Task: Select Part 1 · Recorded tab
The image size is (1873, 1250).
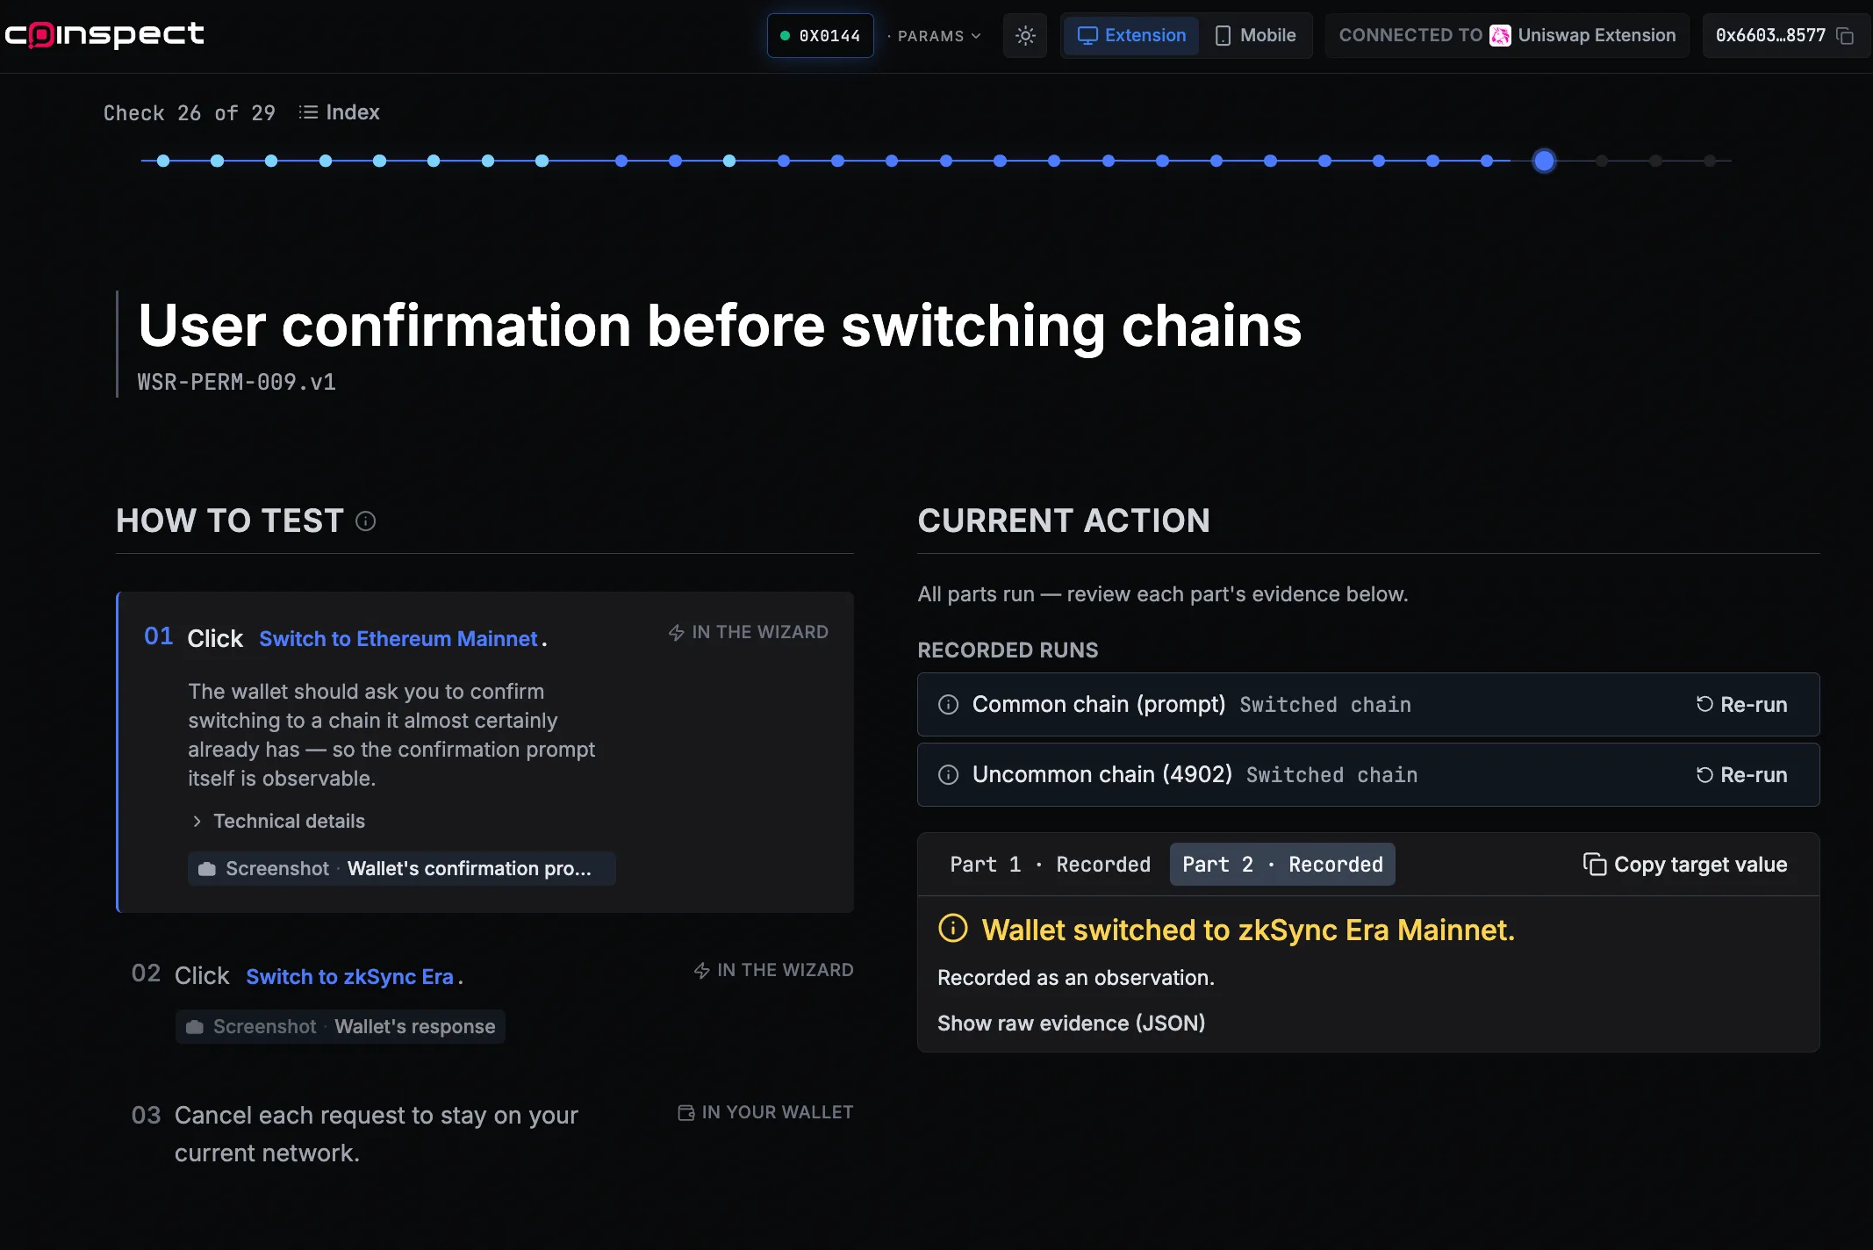Action: tap(1050, 865)
